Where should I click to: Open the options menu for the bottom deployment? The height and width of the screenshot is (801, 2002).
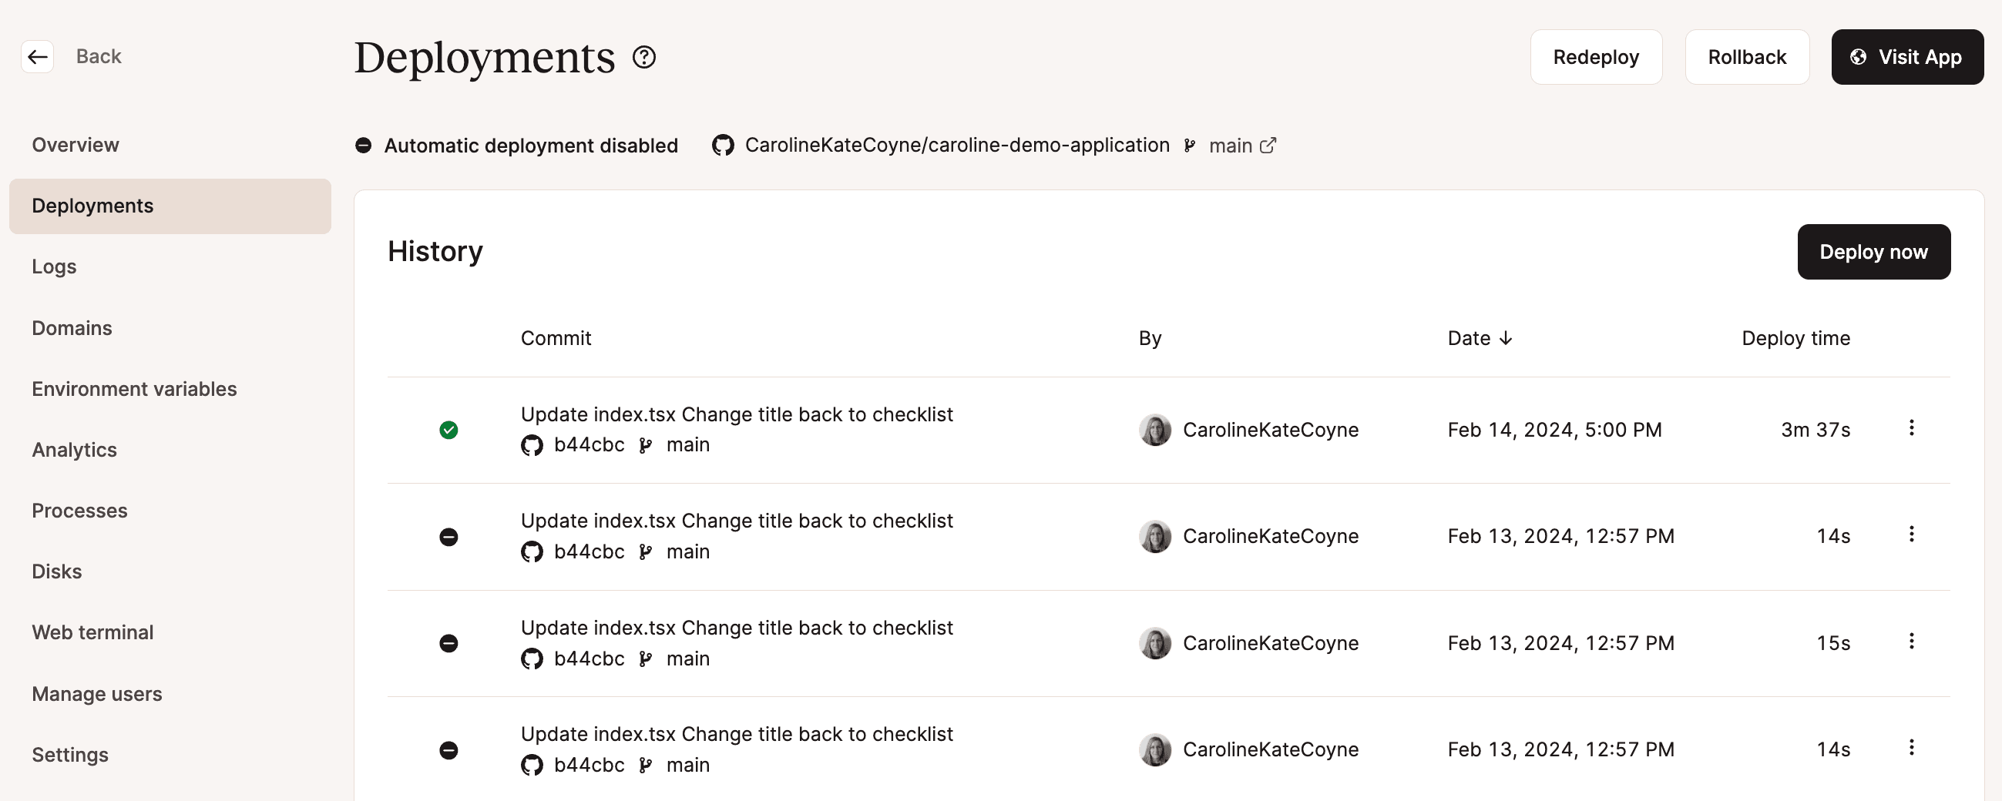coord(1912,746)
